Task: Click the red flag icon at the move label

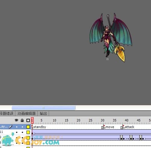Action: pyautogui.click(x=104, y=126)
